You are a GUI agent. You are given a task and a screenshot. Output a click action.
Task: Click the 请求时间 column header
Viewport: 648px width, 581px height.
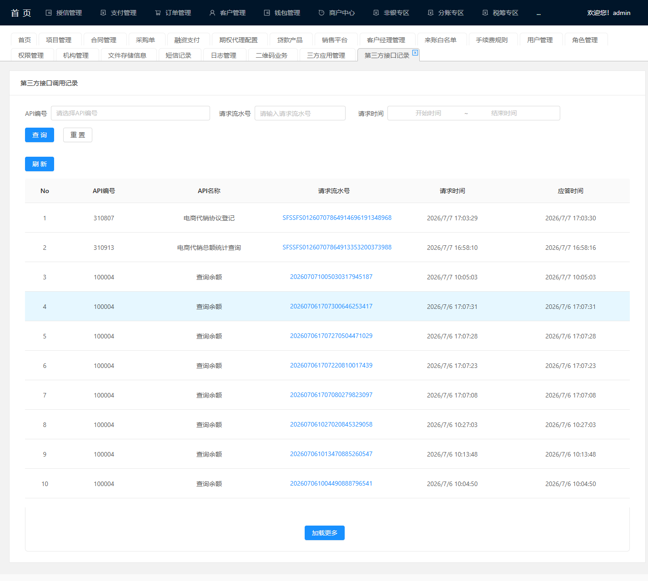coord(452,191)
